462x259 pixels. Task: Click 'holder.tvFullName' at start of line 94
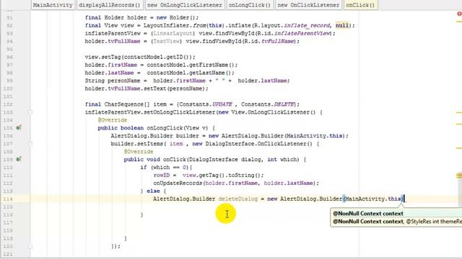point(113,41)
